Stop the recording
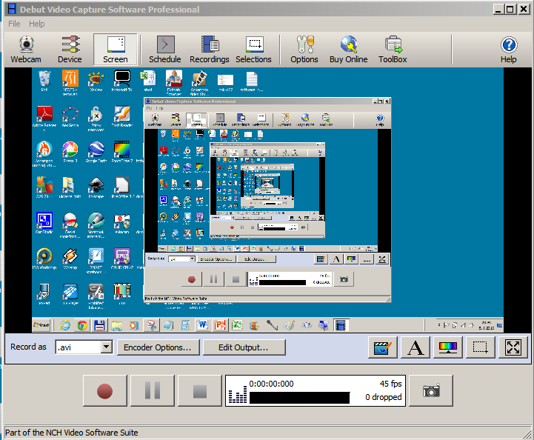 pyautogui.click(x=199, y=390)
